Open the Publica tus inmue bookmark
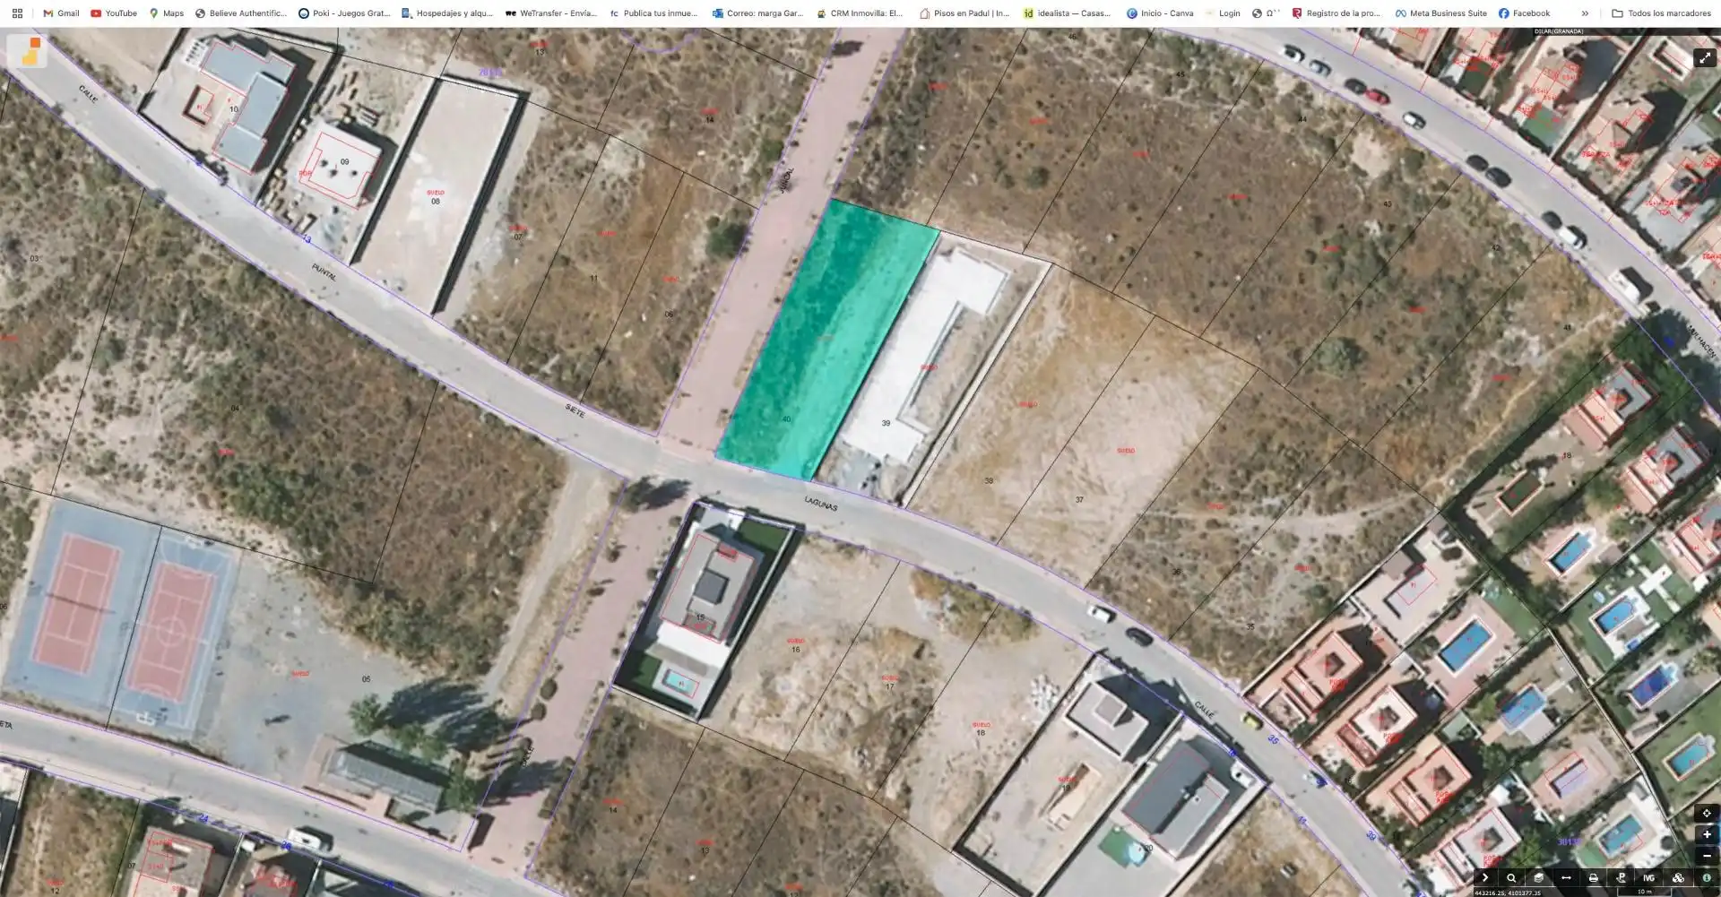 coord(653,13)
